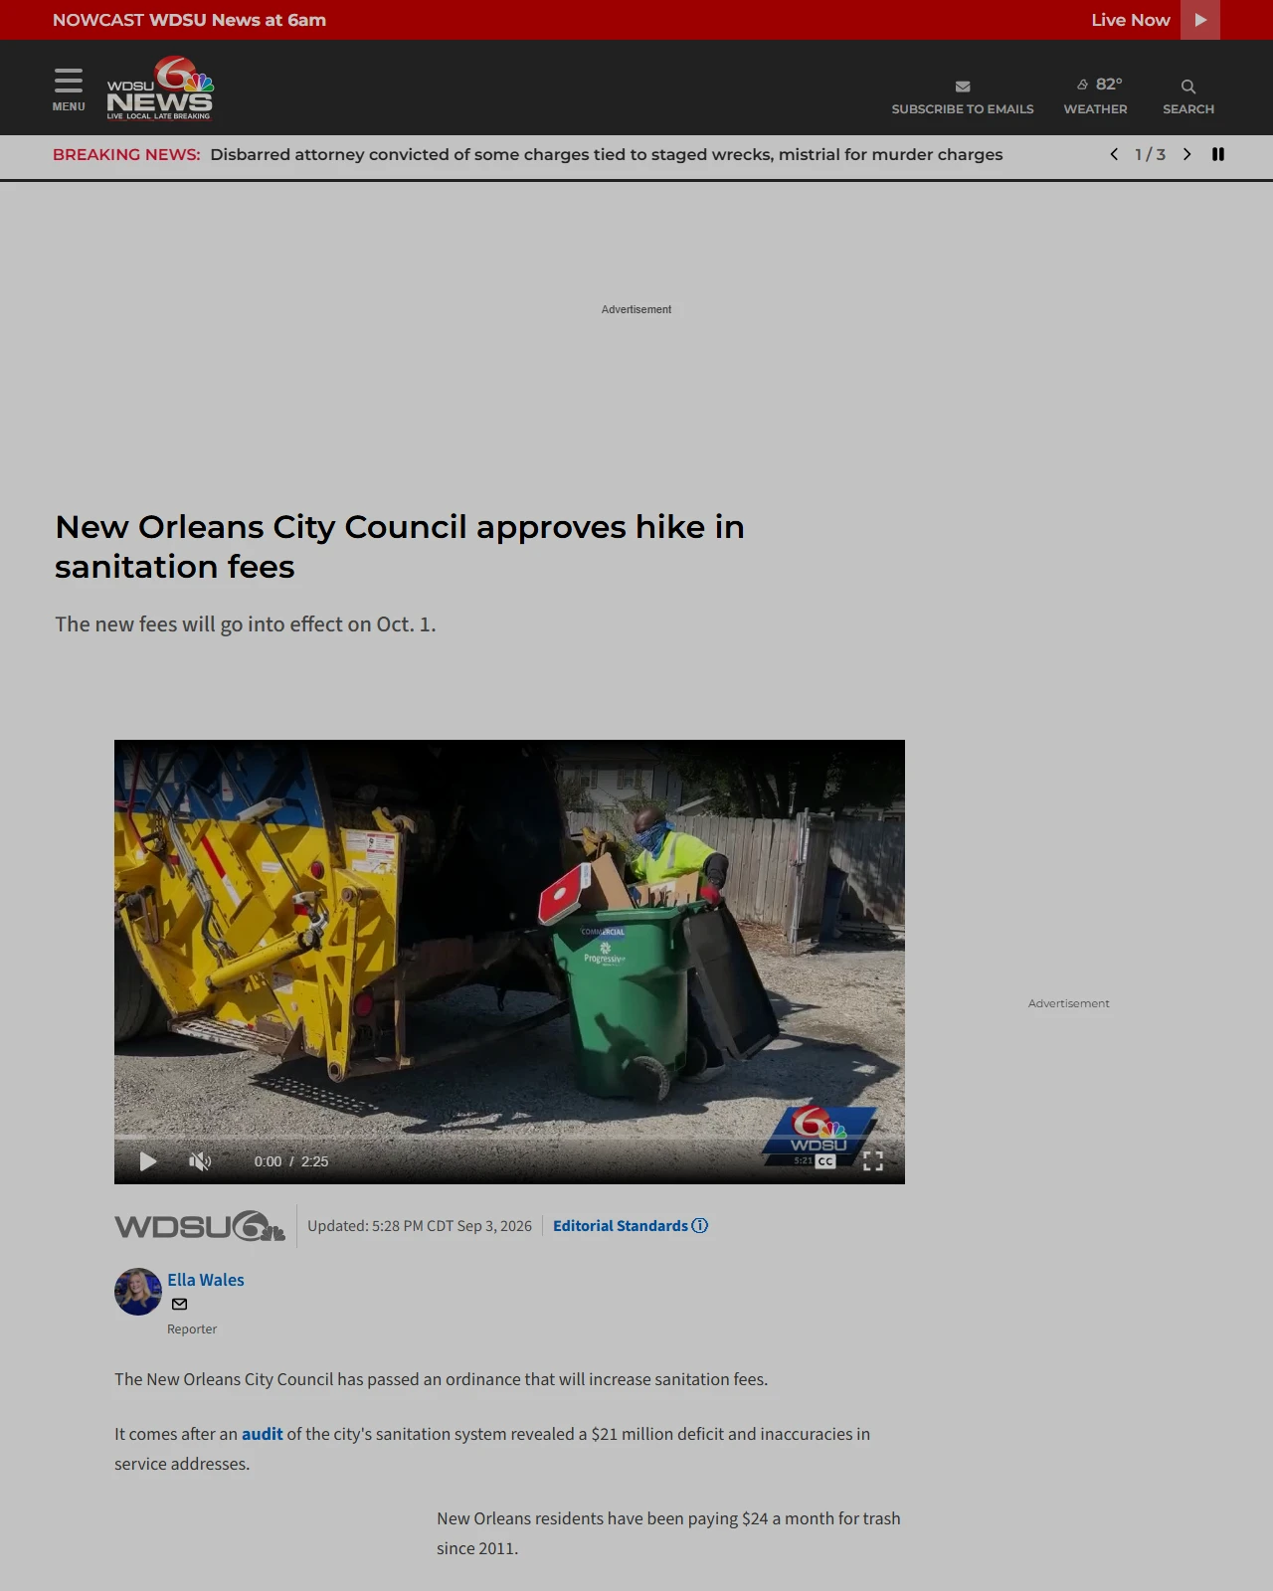The width and height of the screenshot is (1273, 1591).
Task: Click NOWCAST WDSU News at 6am
Action: pyautogui.click(x=189, y=20)
